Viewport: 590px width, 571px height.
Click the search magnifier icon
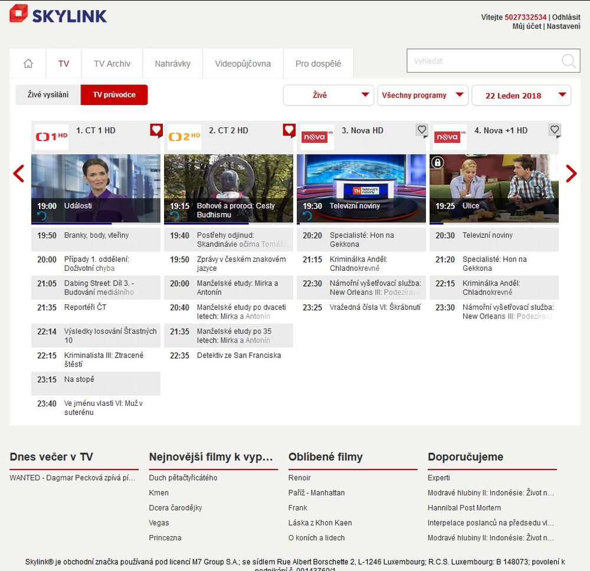point(568,61)
